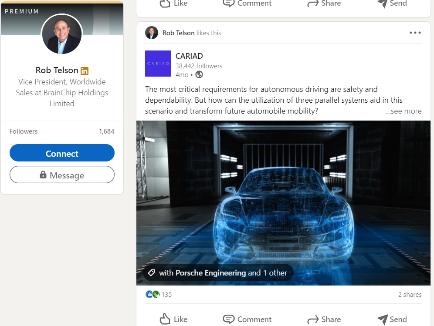Open the list of 135 reactions
The width and height of the screenshot is (434, 326).
pos(166,295)
